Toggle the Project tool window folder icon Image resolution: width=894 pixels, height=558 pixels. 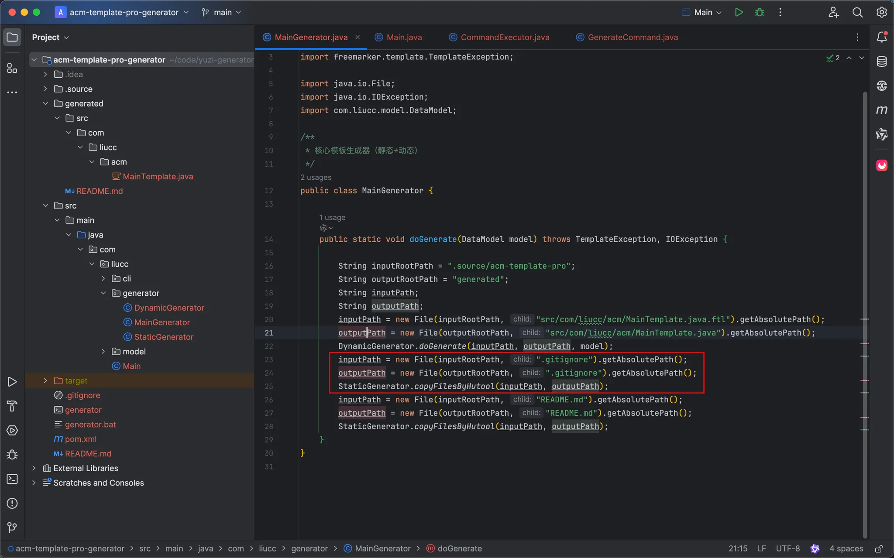click(12, 37)
